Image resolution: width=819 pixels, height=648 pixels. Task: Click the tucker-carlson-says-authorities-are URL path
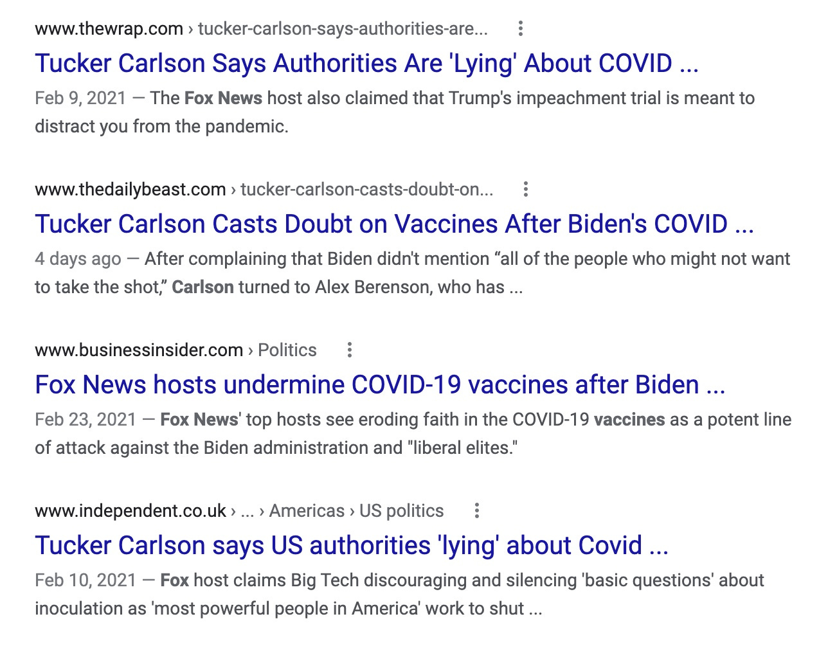tap(343, 28)
